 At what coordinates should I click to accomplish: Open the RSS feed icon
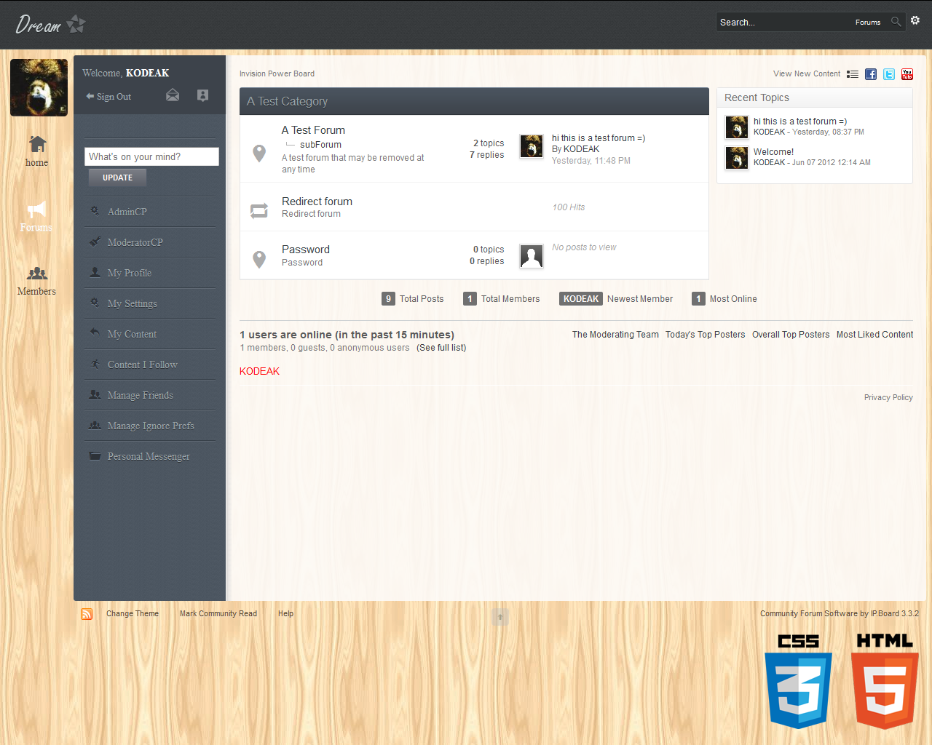[x=87, y=614]
